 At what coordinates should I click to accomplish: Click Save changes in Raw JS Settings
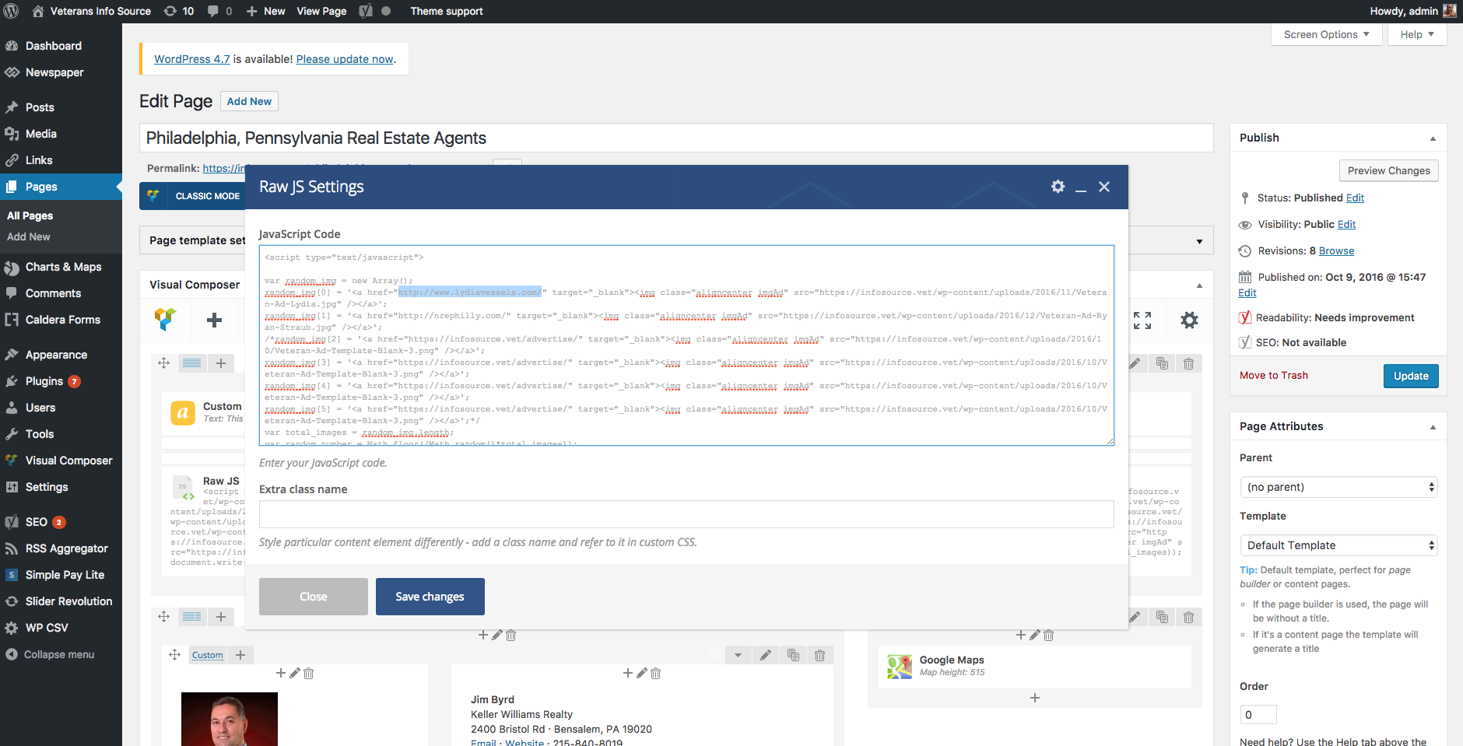430,597
